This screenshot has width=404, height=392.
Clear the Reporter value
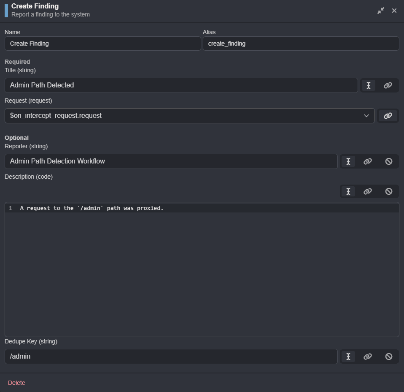[388, 161]
